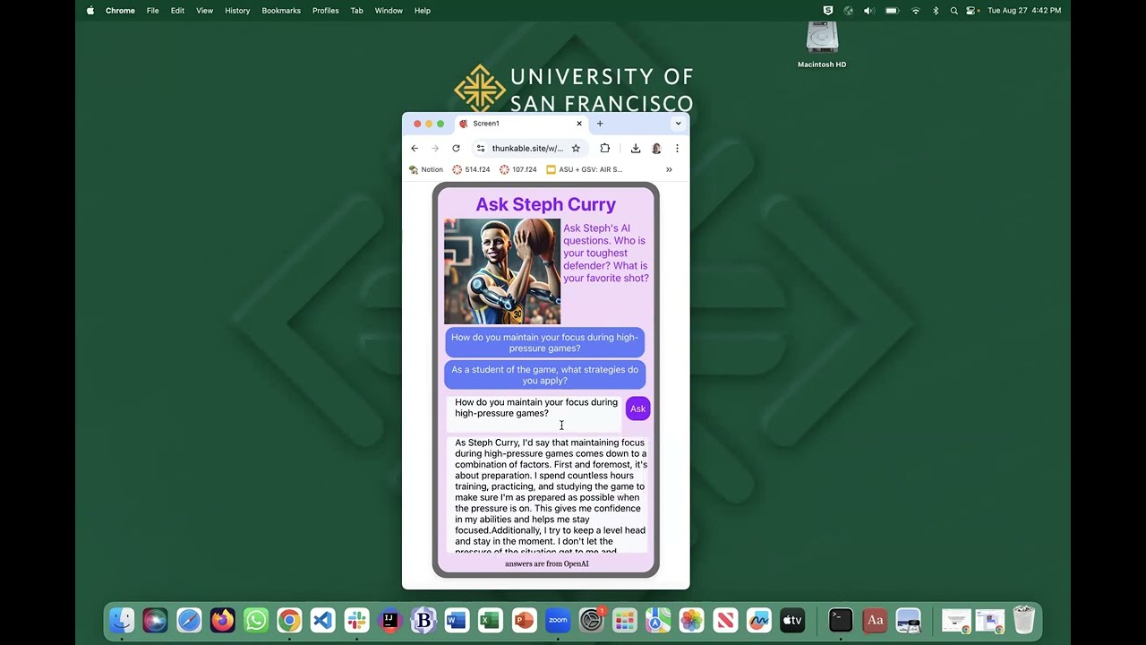Viewport: 1146px width, 645px height.
Task: Open the View menu
Action: click(x=204, y=11)
